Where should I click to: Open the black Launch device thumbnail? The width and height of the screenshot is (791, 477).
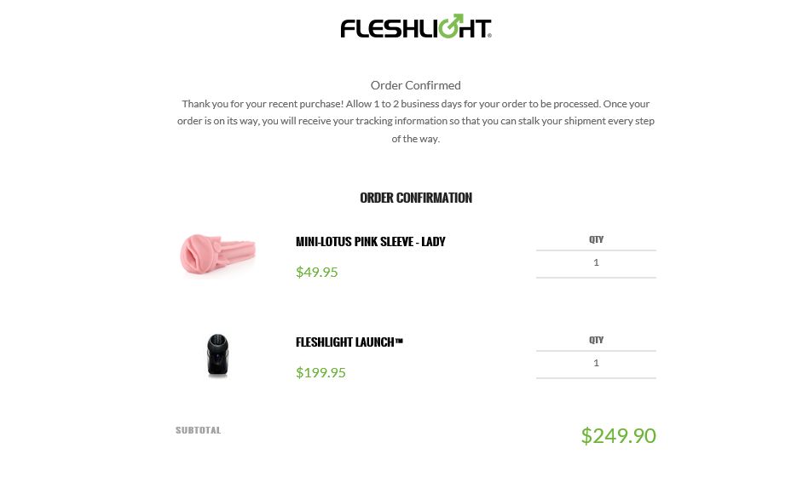coord(219,355)
